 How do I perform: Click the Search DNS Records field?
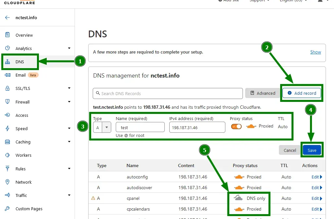coord(168,93)
